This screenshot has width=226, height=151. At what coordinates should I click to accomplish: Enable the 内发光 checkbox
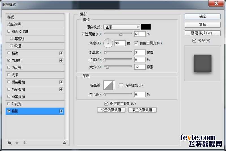(9, 67)
